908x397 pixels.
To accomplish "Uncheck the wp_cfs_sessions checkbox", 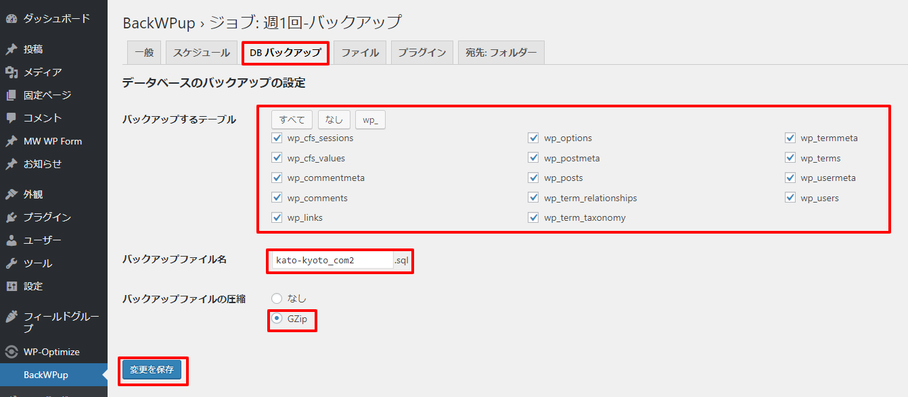I will (x=277, y=138).
